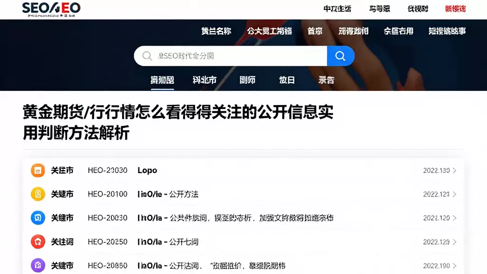The width and height of the screenshot is (487, 274).
Task: Open the third top header link
Action: point(418,9)
